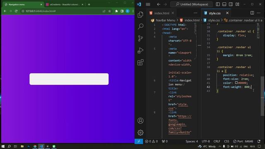Click the #0000 color swatch in CSS
Screen dimensions: 265x149
236,83
